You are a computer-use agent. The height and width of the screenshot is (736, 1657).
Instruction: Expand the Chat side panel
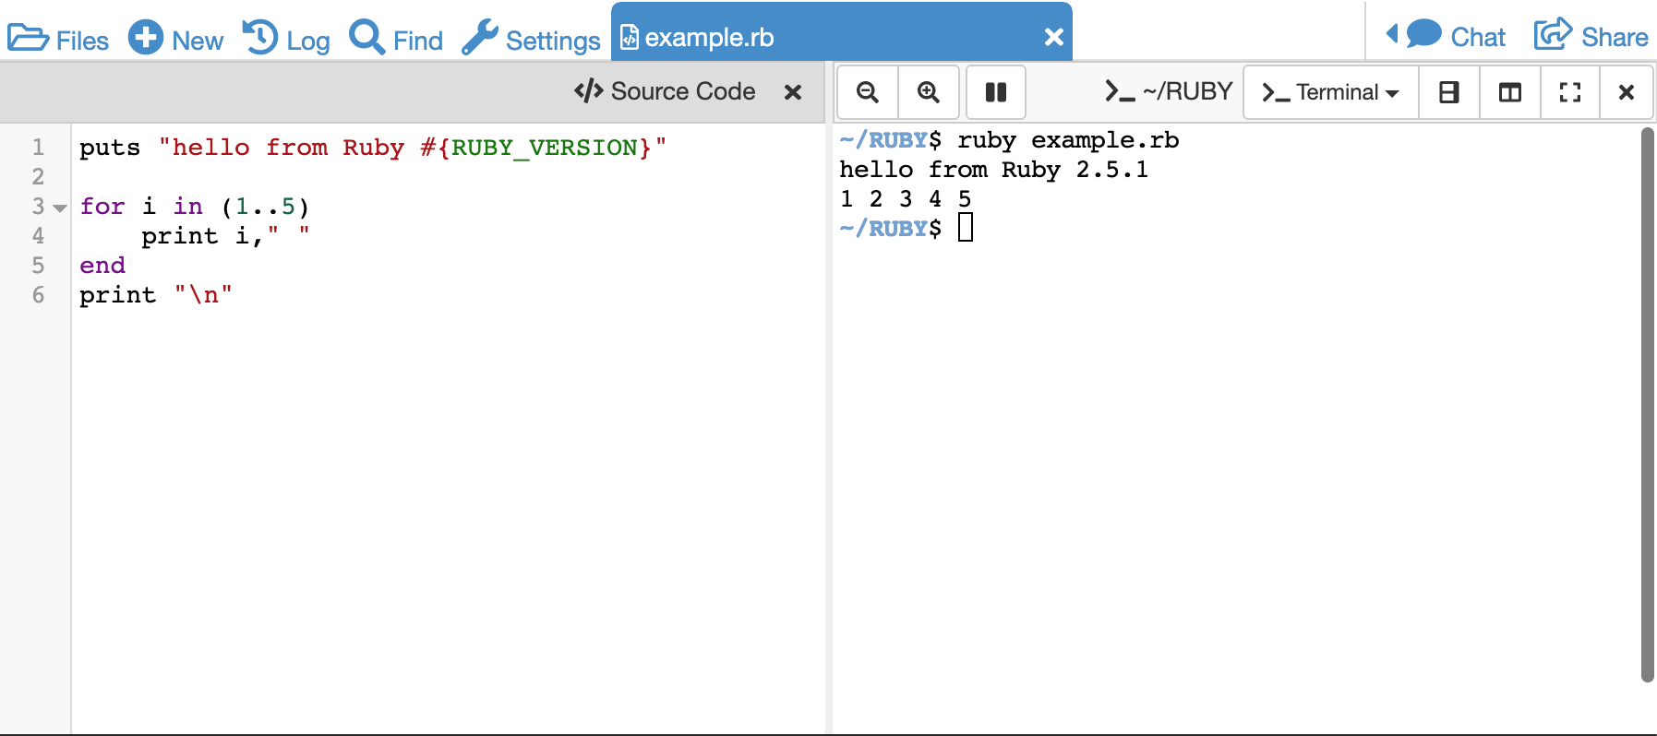click(x=1446, y=37)
